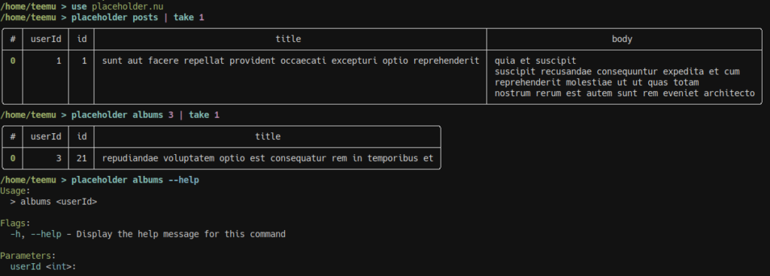Click the userId value 3 in albums table
770x276 pixels.
click(x=59, y=158)
